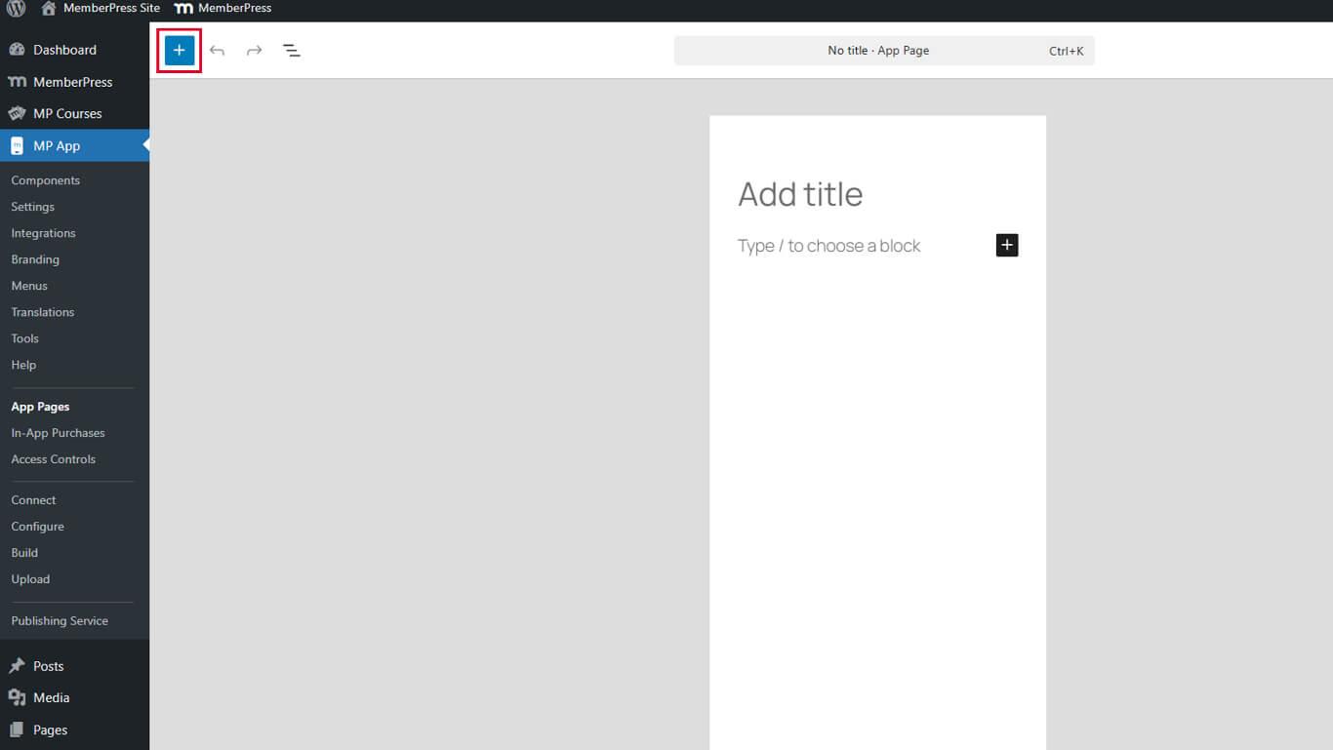Open the Translations submenu item
The height and width of the screenshot is (750, 1333).
[43, 312]
